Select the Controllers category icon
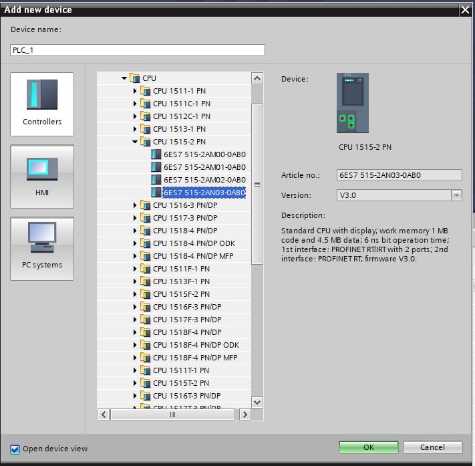Viewport: 475px width, 466px height. click(42, 104)
